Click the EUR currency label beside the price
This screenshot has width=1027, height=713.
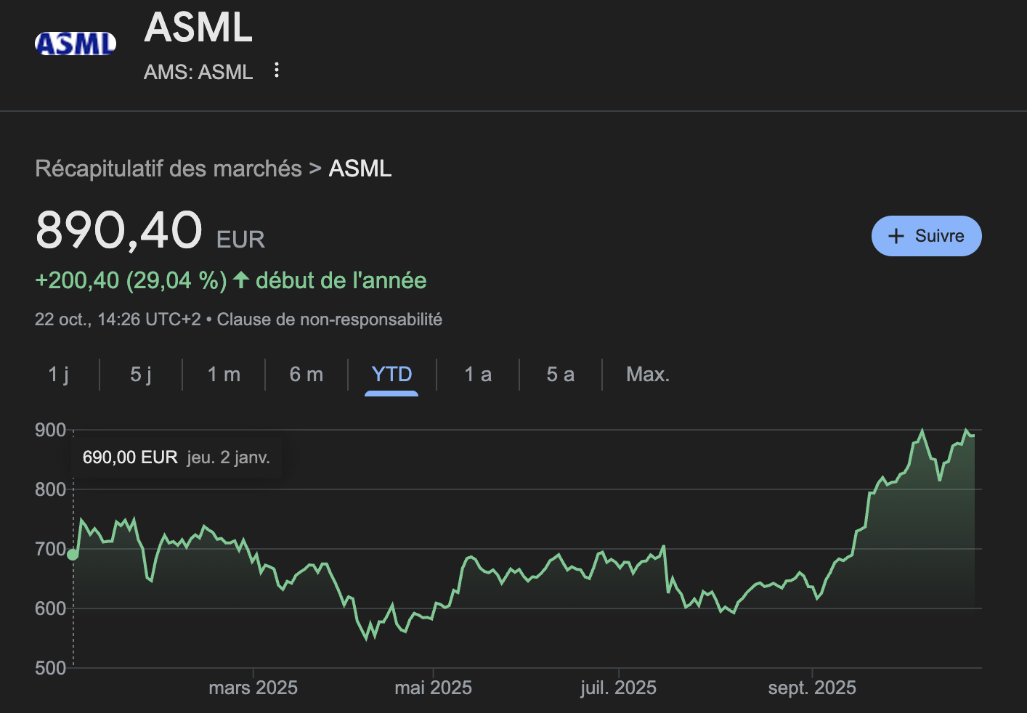[240, 240]
